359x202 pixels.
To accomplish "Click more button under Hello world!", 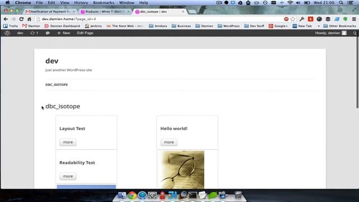I will (169, 142).
